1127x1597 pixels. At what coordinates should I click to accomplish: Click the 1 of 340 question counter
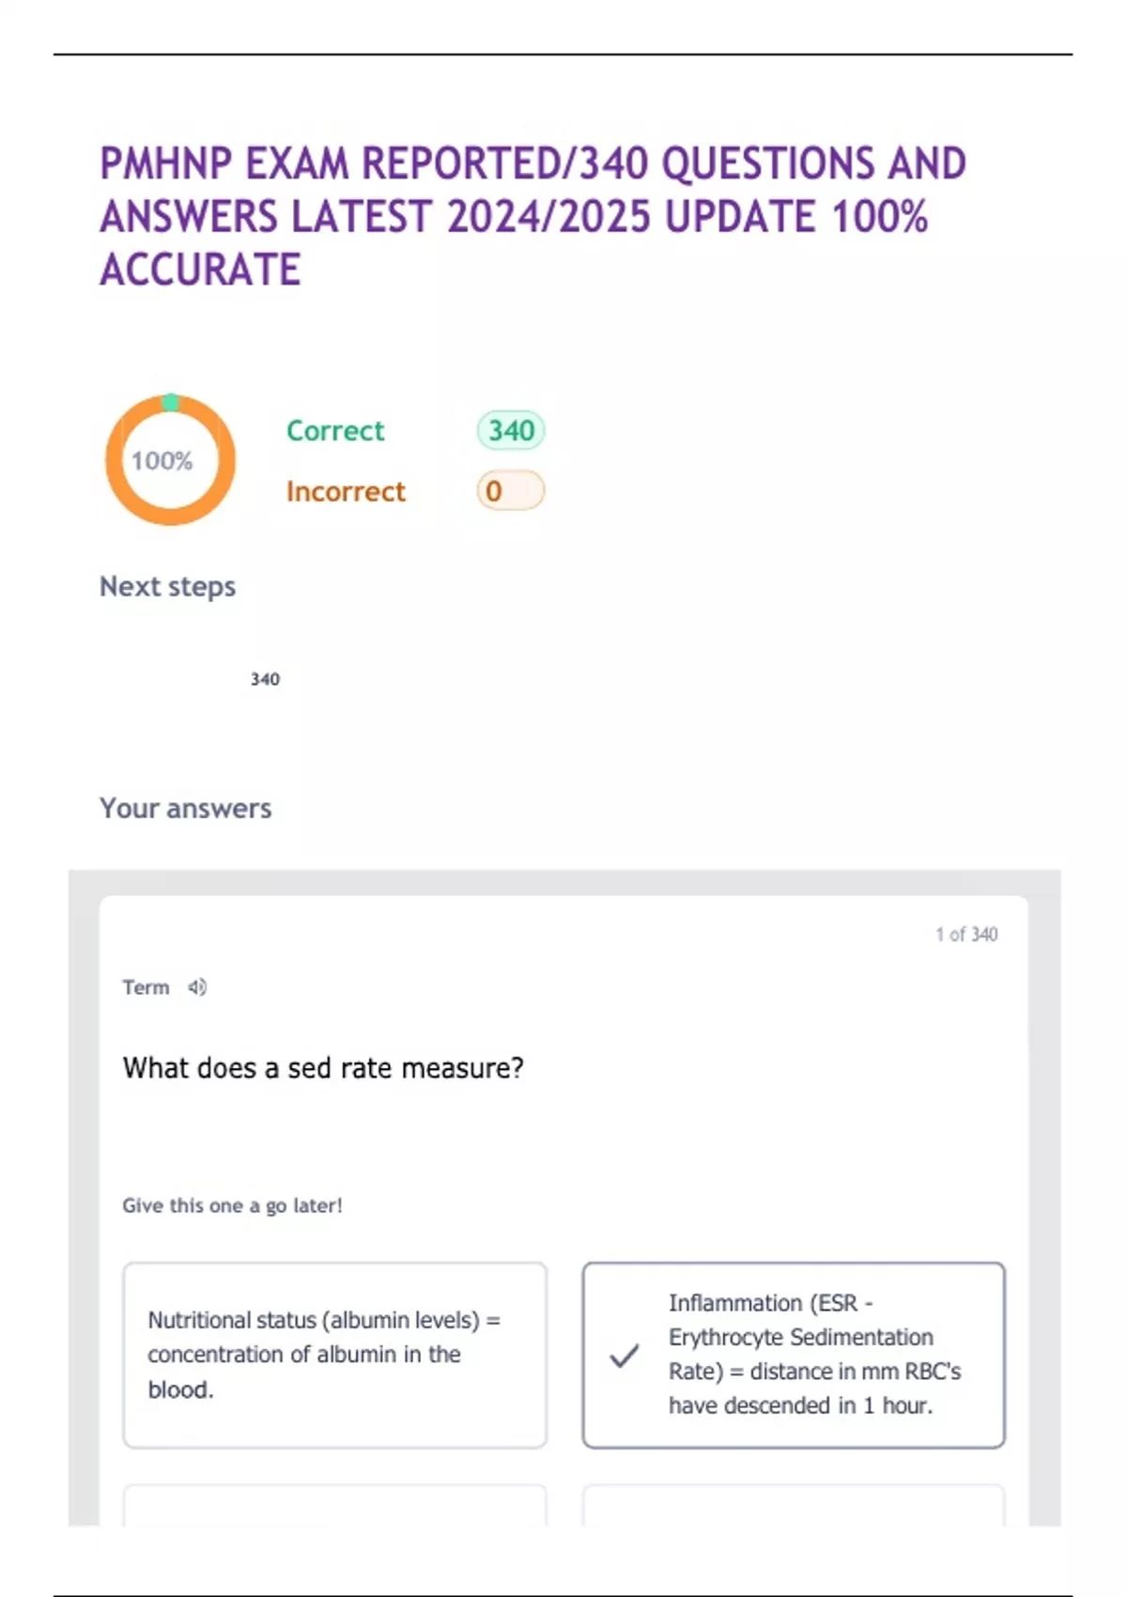pos(966,934)
